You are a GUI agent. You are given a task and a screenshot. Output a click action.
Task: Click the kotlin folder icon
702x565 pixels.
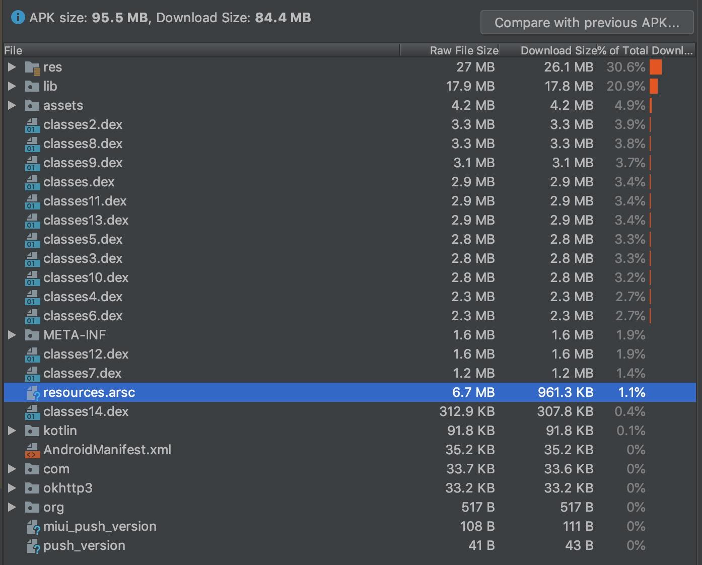click(32, 431)
